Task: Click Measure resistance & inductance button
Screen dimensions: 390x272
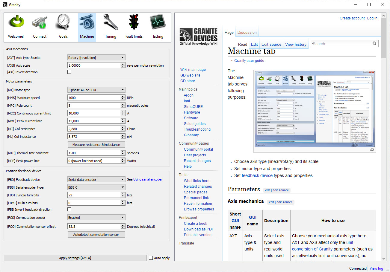Action: pos(96,145)
